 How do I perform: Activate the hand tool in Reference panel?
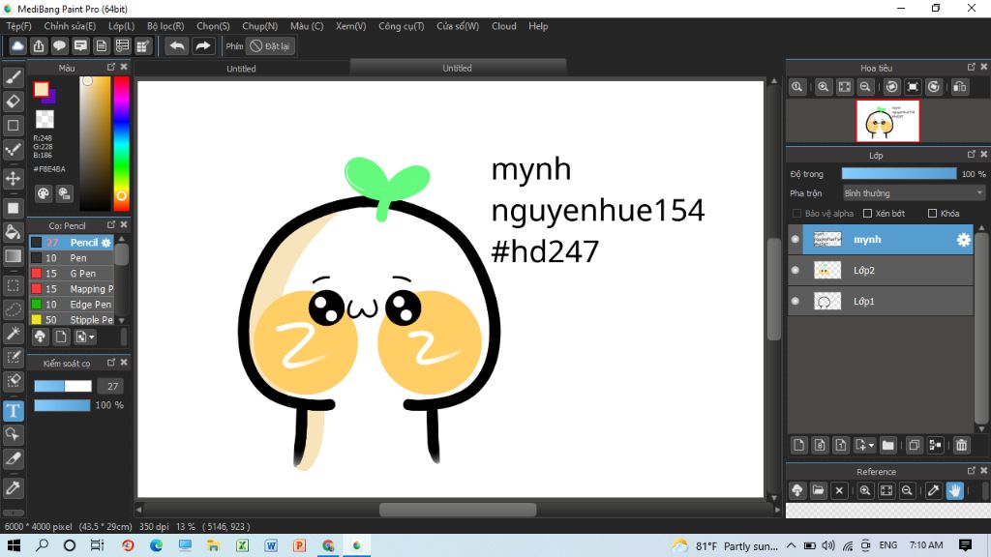pos(954,490)
